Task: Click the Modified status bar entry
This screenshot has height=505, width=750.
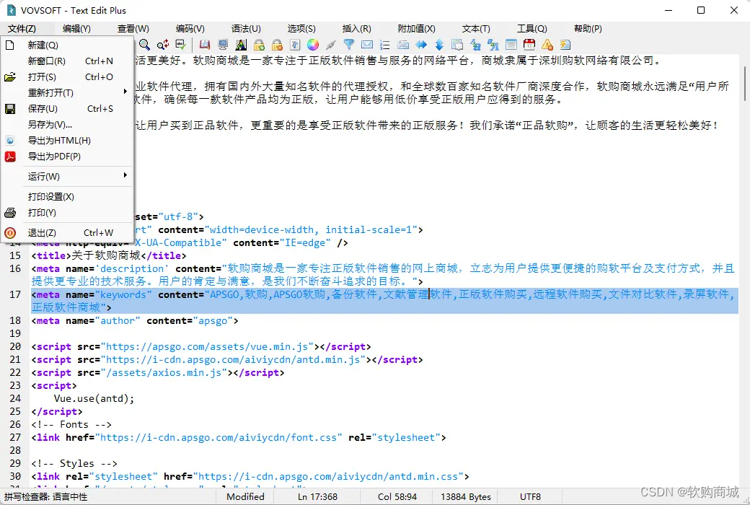Action: coord(245,497)
